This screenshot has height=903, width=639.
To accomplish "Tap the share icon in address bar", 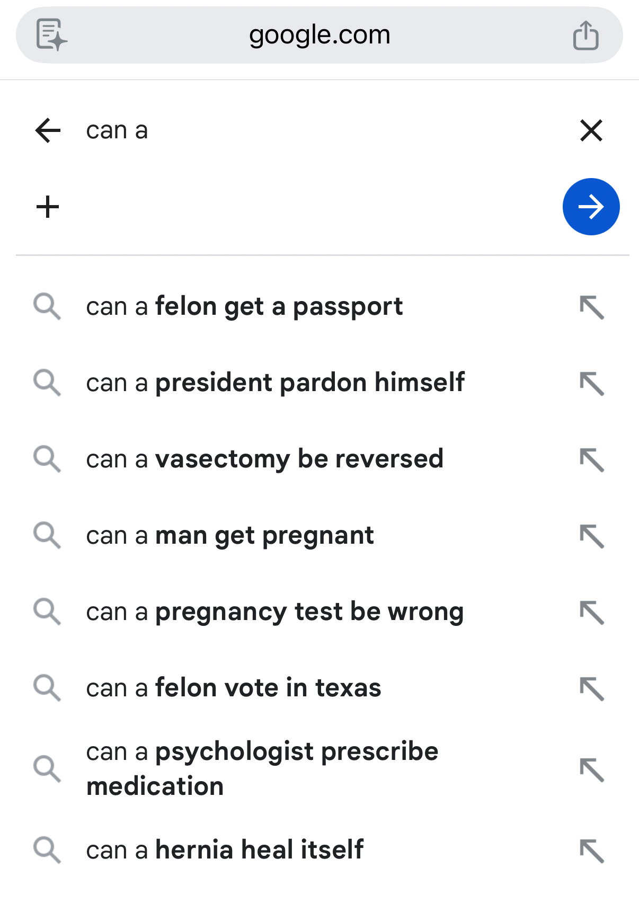I will click(x=585, y=36).
